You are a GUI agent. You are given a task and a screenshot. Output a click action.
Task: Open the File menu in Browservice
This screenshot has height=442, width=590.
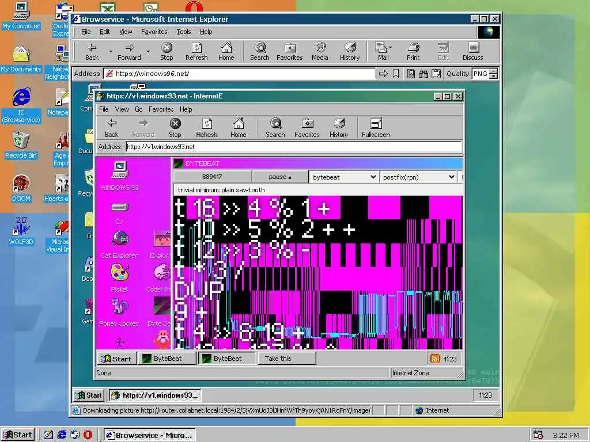click(x=86, y=32)
